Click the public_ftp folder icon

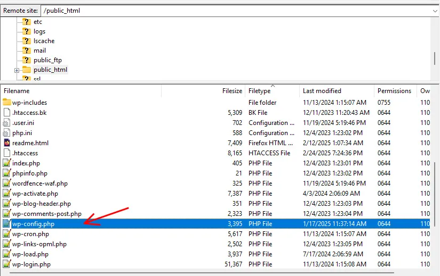[x=27, y=60]
